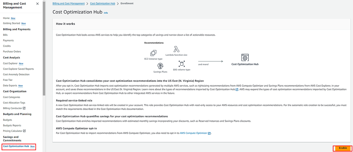The width and height of the screenshot is (353, 152).
Task: Open the Info link beside the title
Action: [106, 13]
